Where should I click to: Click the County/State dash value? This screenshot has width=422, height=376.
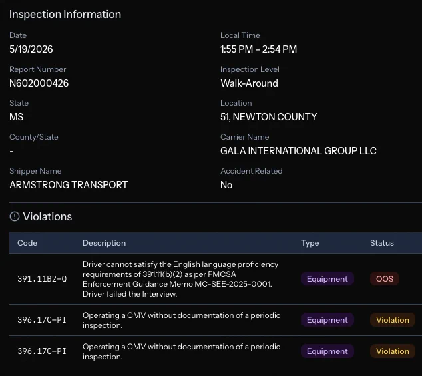[11, 151]
